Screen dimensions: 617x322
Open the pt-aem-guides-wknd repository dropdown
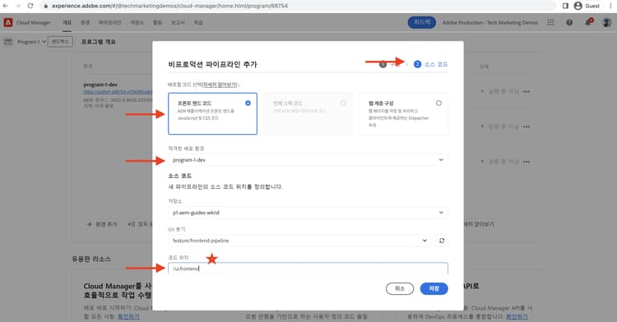click(x=308, y=213)
